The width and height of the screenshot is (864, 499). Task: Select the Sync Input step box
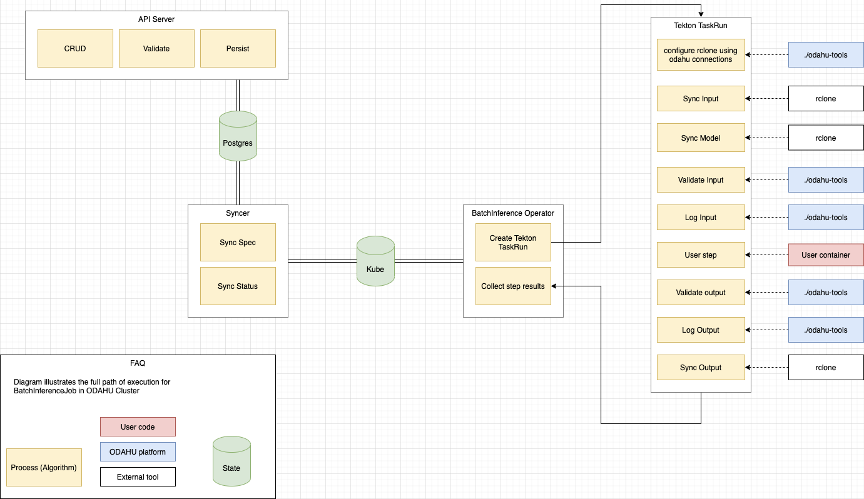pos(701,98)
